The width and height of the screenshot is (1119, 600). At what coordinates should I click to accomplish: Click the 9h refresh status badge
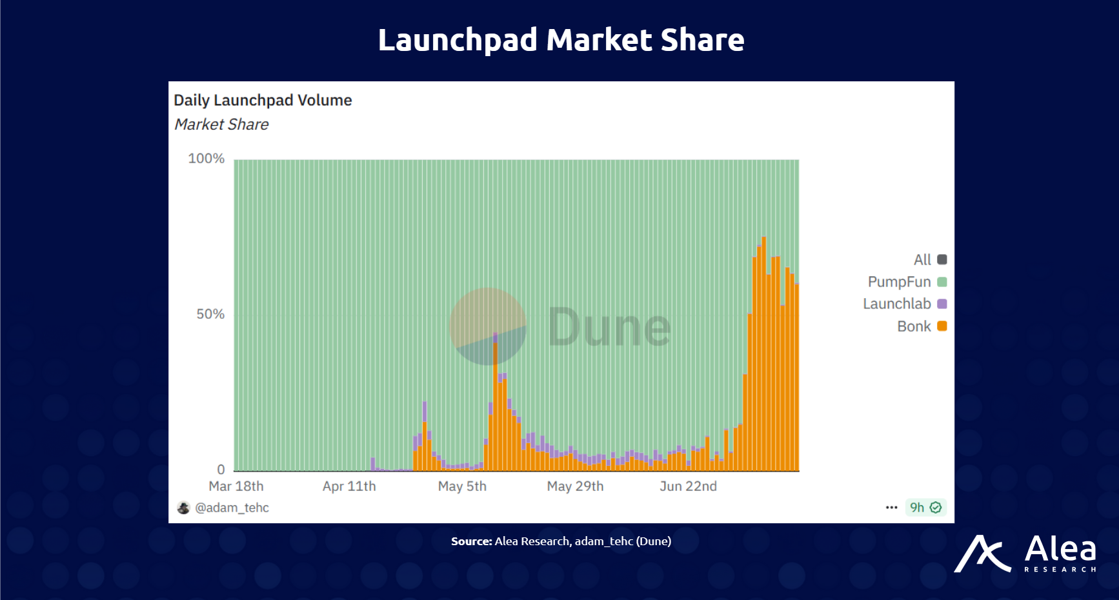(926, 508)
